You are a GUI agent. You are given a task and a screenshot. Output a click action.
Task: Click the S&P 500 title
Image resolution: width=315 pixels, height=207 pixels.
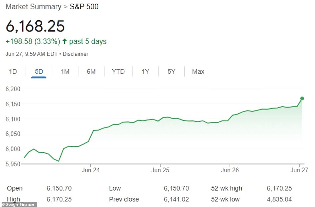tap(83, 7)
